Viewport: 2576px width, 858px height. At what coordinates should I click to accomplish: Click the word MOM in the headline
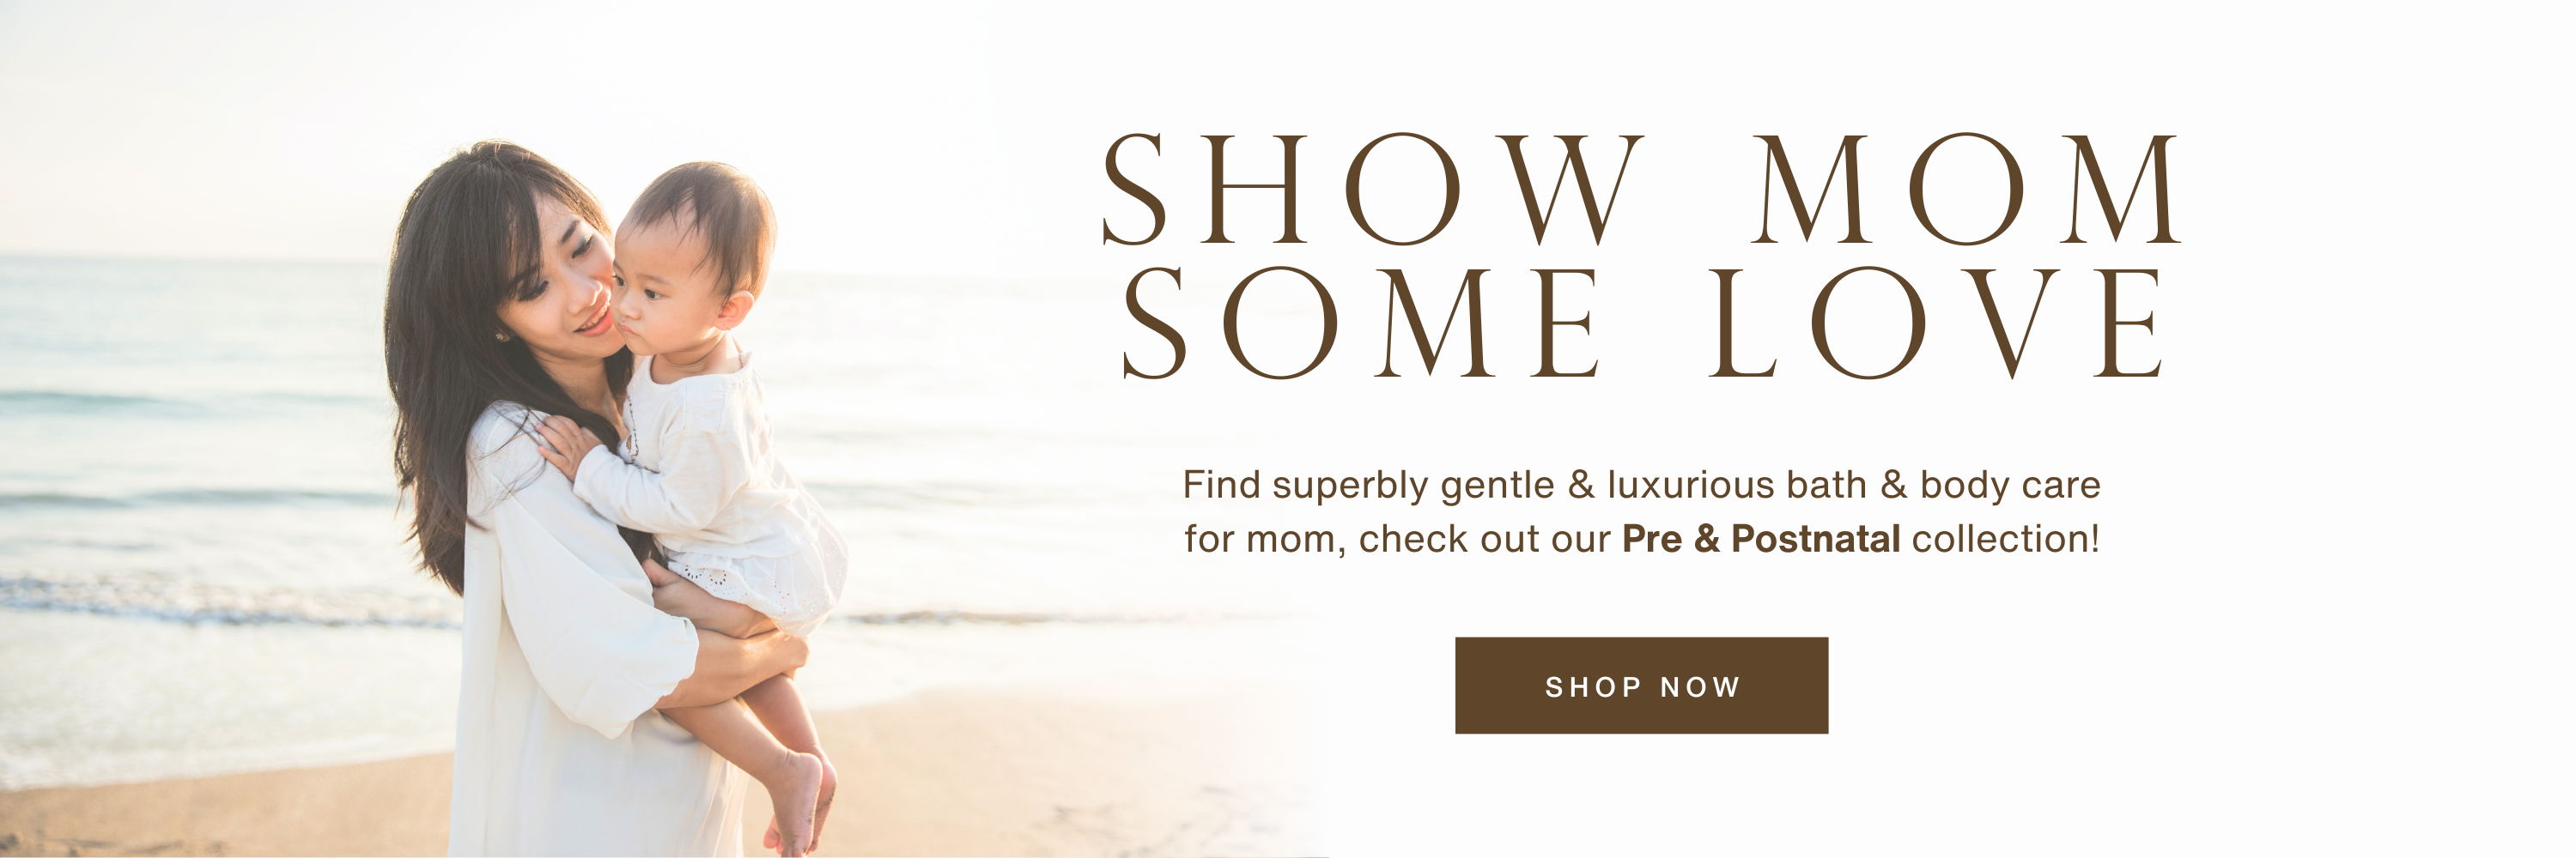pos(1967,189)
